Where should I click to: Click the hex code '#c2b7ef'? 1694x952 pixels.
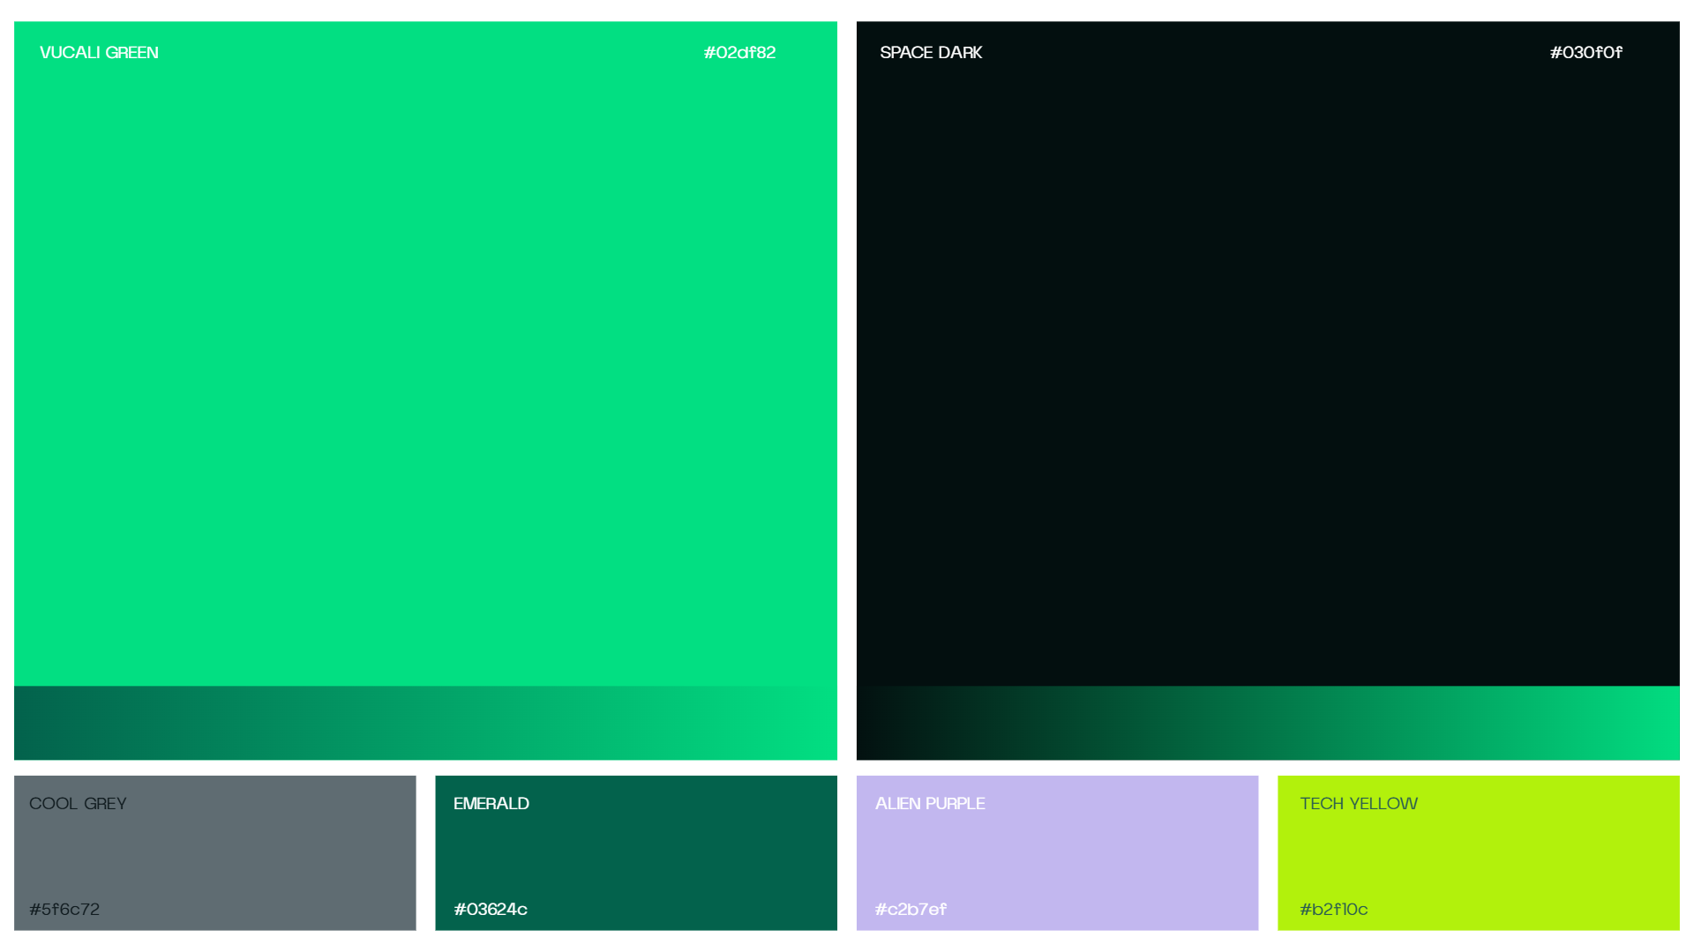coord(911,909)
